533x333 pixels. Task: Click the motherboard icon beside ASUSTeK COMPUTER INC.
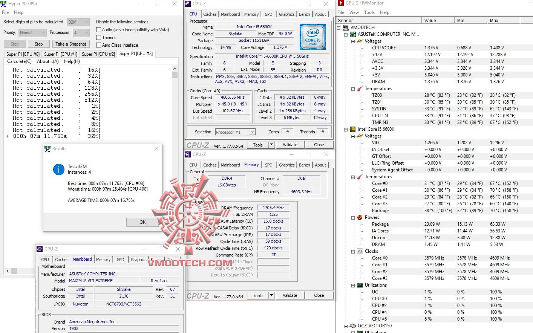[352, 34]
